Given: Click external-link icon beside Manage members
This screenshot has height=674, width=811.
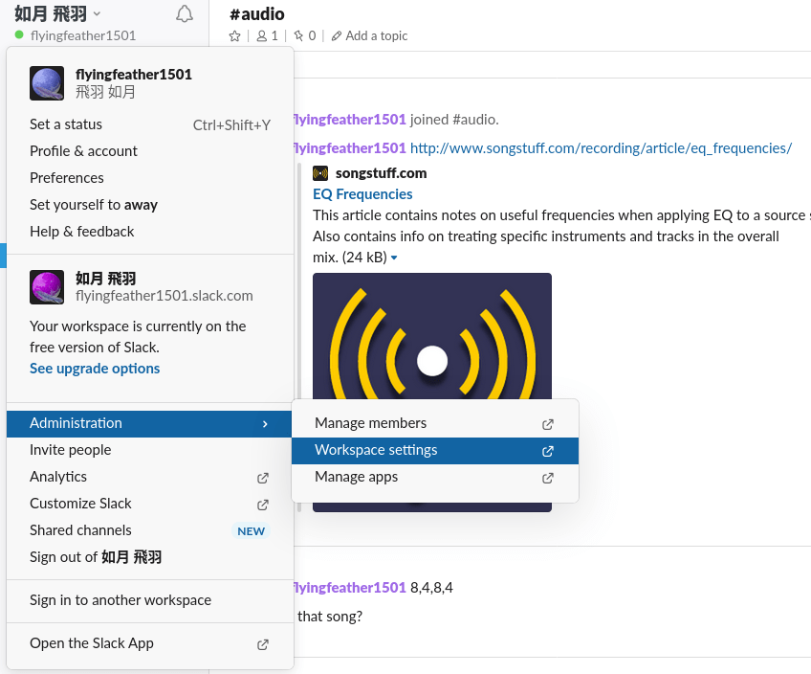Looking at the screenshot, I should pyautogui.click(x=548, y=424).
